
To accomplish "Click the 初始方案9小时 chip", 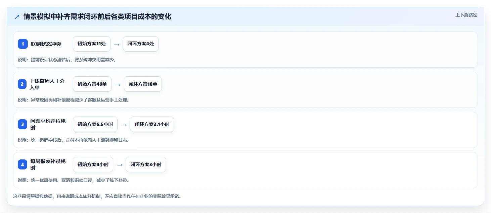I will pos(93,164).
